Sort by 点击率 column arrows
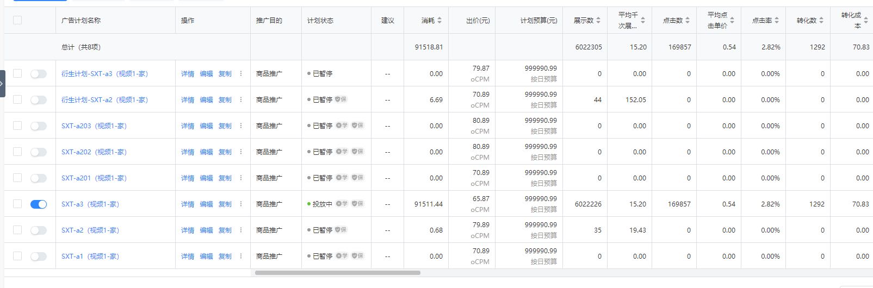873x288 pixels. pyautogui.click(x=777, y=20)
